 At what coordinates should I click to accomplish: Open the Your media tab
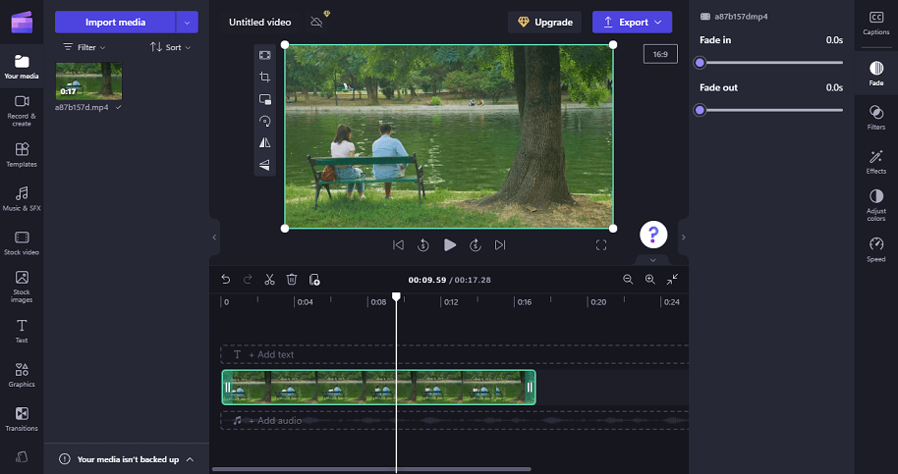(22, 67)
